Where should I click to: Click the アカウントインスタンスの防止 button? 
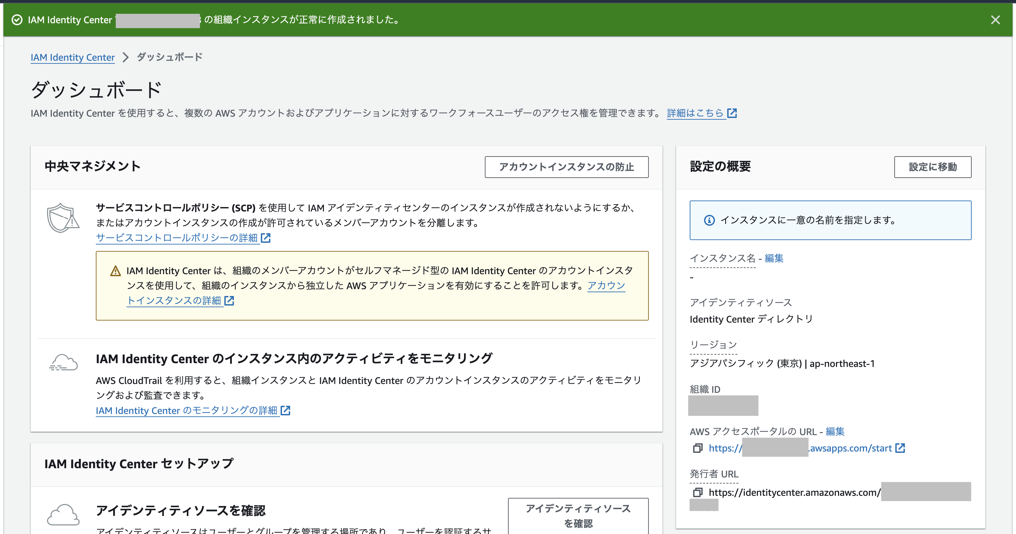(566, 167)
